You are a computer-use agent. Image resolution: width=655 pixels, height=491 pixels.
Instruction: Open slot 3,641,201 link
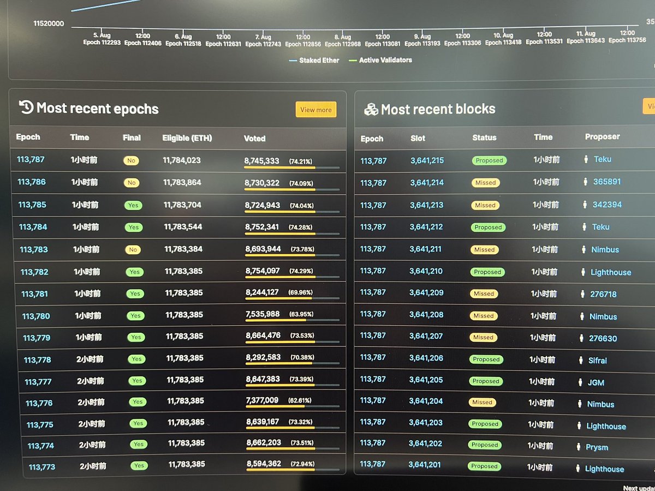click(x=425, y=465)
